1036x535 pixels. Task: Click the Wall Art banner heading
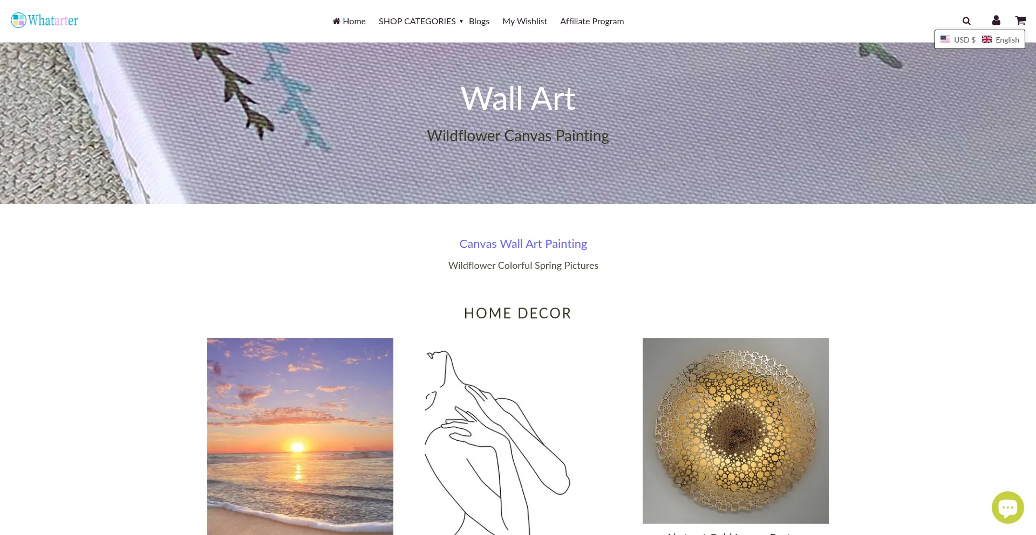point(518,99)
